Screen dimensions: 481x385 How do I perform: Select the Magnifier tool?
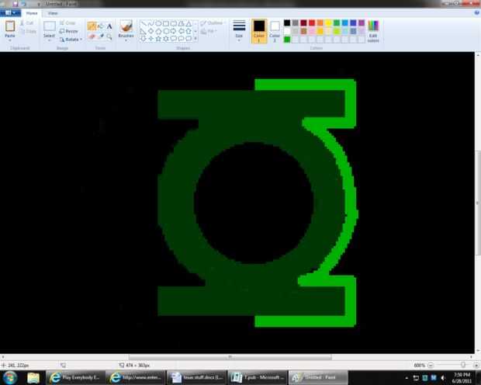point(109,36)
